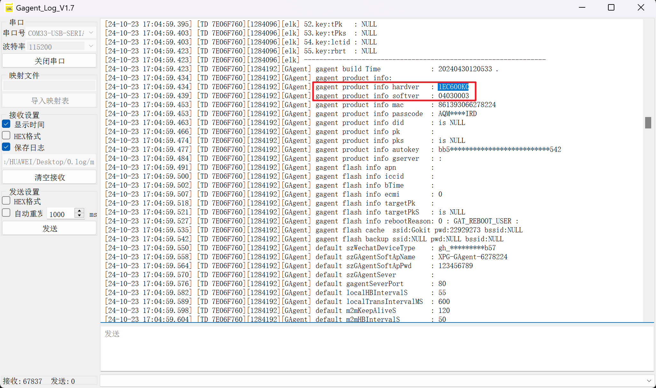Increase auto-resend interval with up arrow
The image size is (656, 388).
click(79, 211)
